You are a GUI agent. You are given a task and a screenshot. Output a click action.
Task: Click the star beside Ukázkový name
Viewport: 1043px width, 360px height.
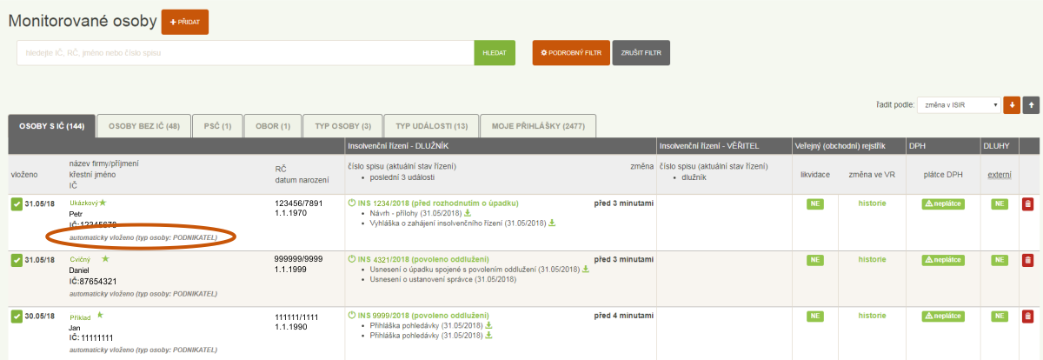coord(103,203)
